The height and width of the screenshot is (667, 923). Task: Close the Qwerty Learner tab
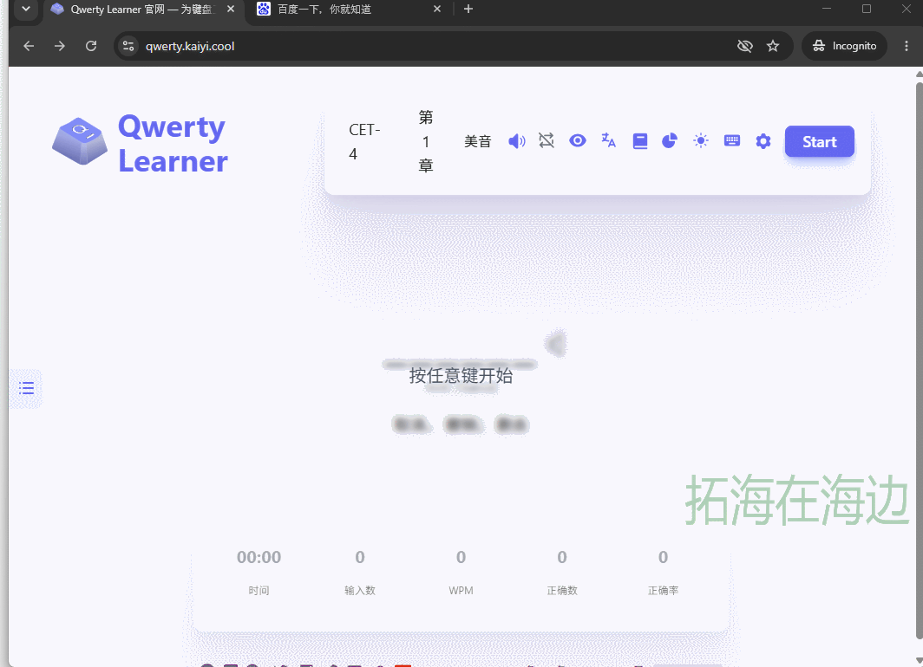point(231,9)
